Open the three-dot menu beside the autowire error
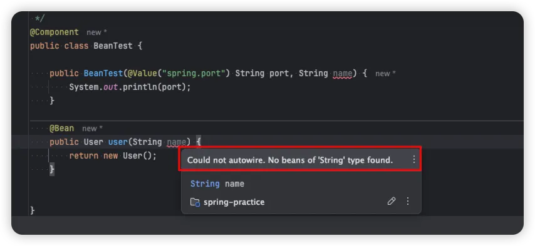The width and height of the screenshot is (535, 246). (x=414, y=159)
